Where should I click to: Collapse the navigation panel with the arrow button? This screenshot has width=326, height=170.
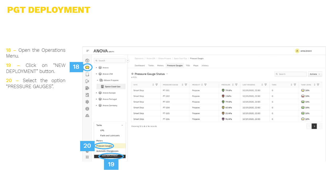pyautogui.click(x=128, y=61)
